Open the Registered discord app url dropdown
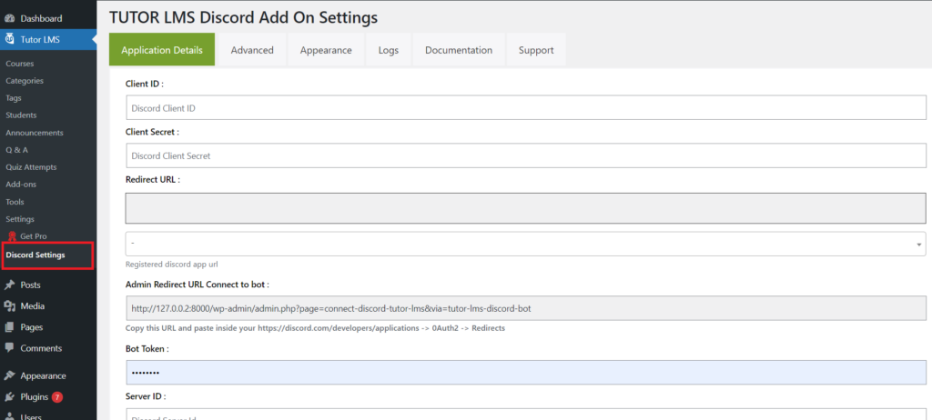 point(525,244)
